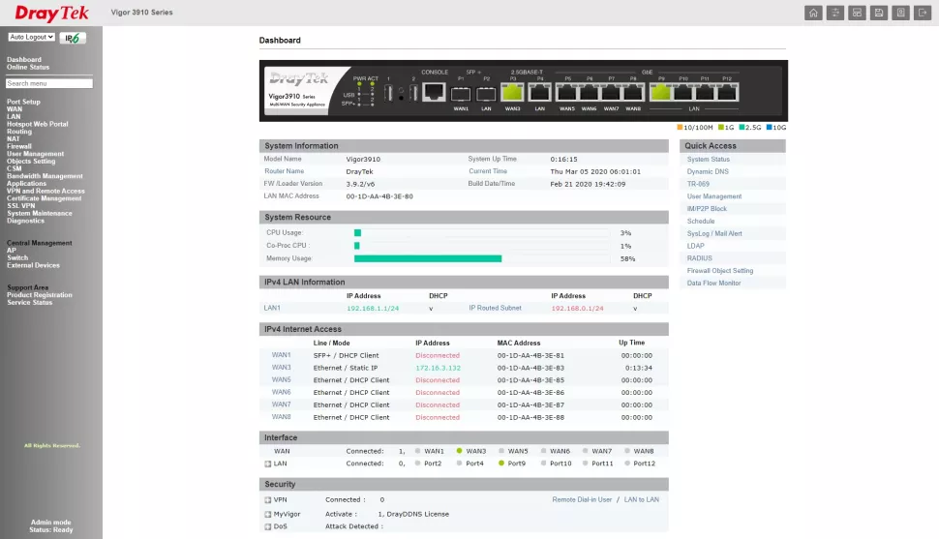The image size is (939, 539).
Task: Open Product Registration in sidebar
Action: coord(40,294)
